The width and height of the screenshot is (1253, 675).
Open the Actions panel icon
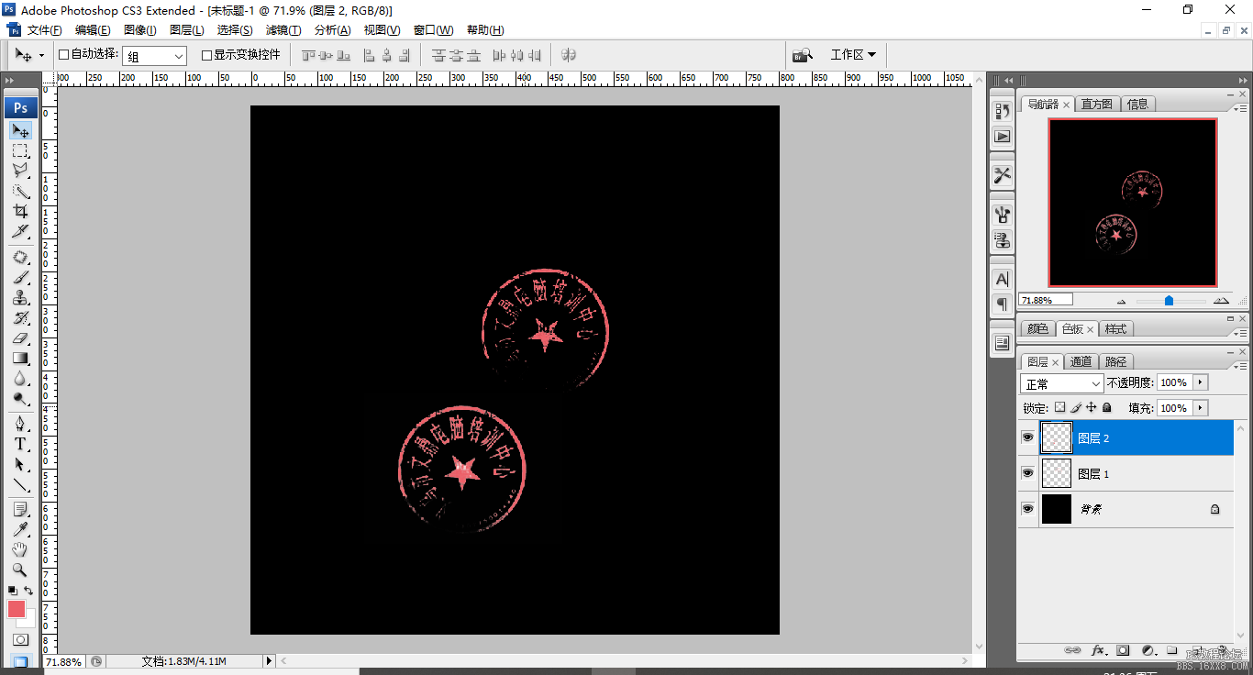tap(1003, 136)
